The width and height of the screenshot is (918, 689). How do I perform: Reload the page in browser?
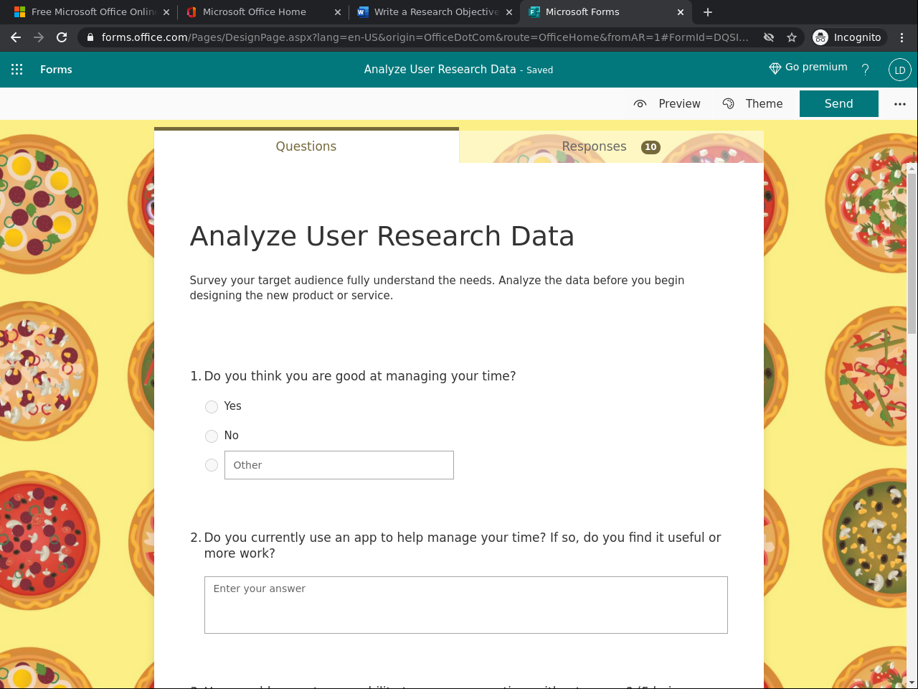click(62, 37)
